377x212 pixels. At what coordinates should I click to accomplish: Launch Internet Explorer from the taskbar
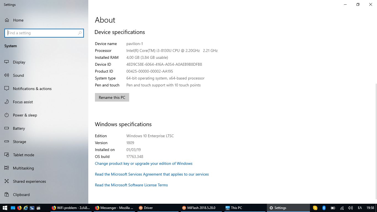pyautogui.click(x=26, y=208)
